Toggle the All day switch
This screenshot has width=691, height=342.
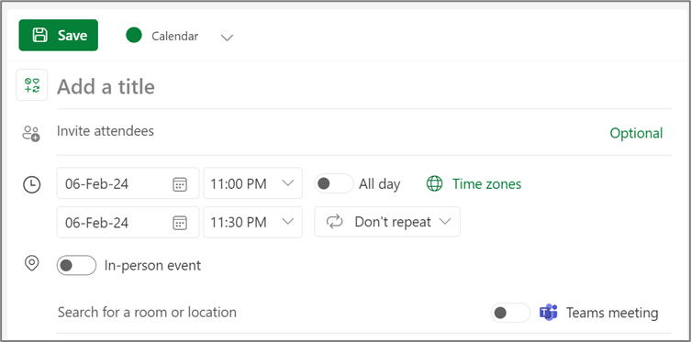point(334,183)
